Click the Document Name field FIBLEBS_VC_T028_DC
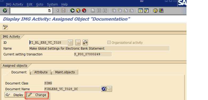208x100 pixels. pos(72,89)
